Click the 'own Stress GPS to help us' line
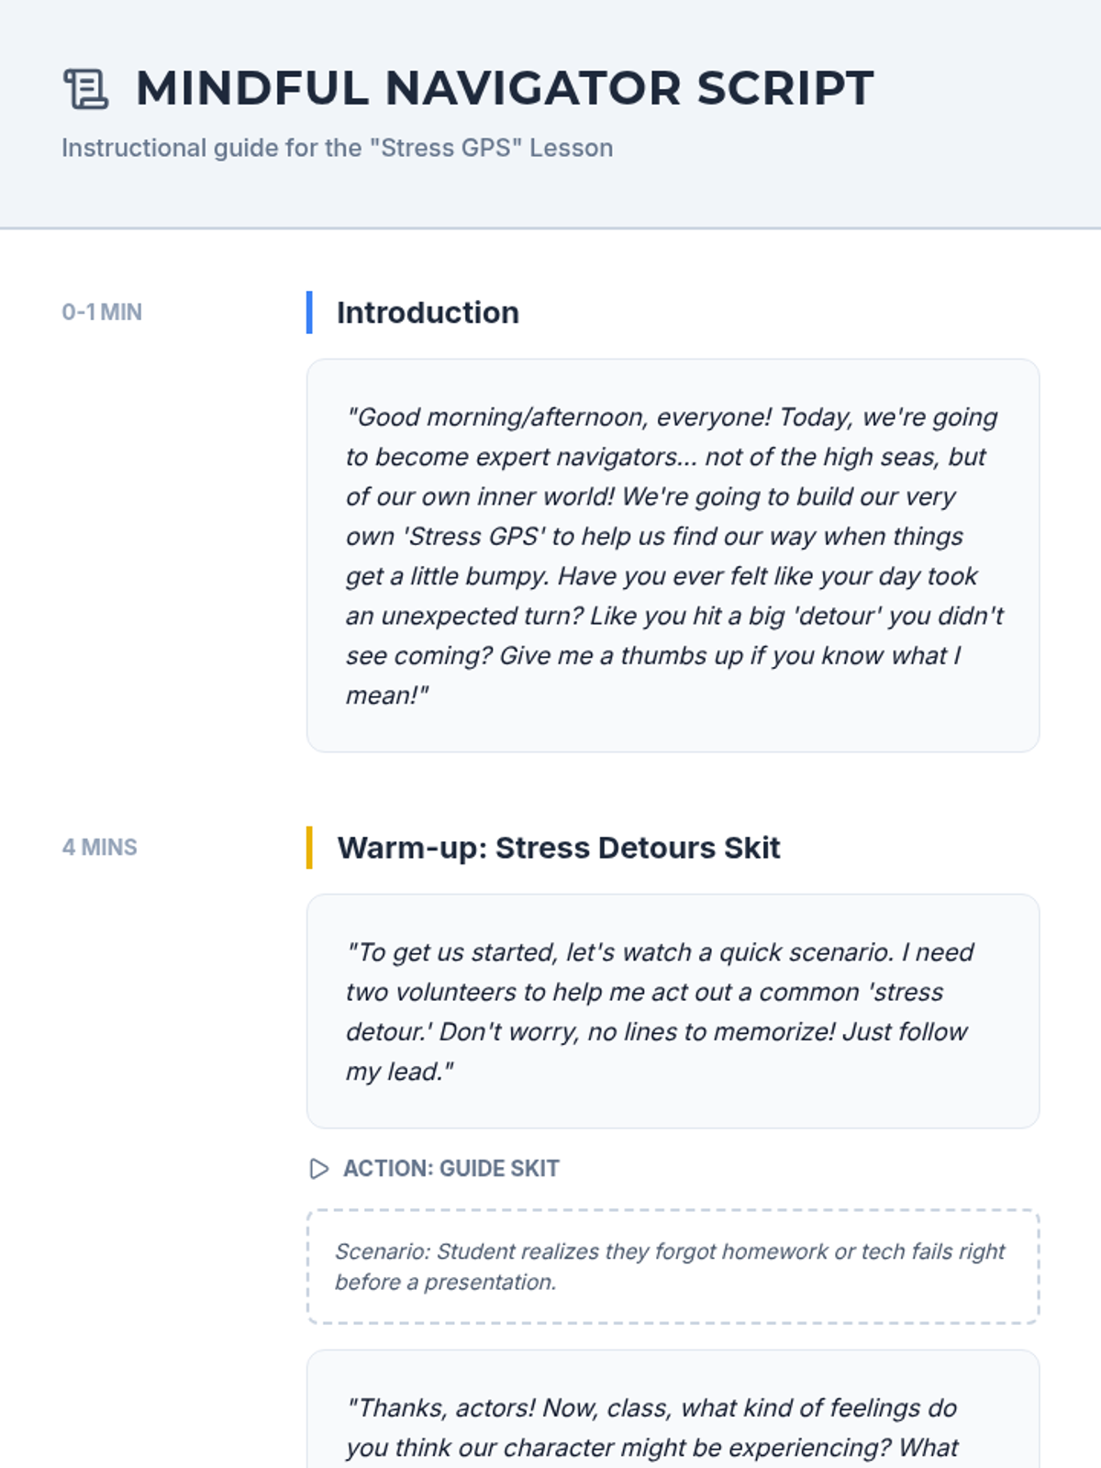The image size is (1101, 1468). click(x=654, y=537)
